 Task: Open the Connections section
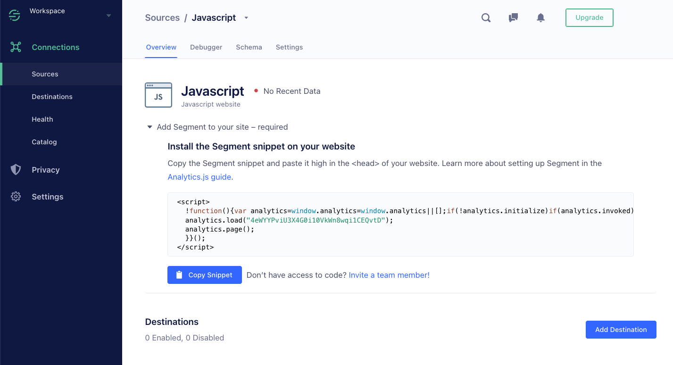tap(56, 47)
